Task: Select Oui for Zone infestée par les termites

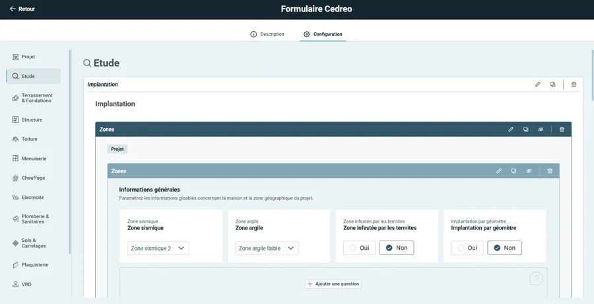Action: (x=360, y=248)
